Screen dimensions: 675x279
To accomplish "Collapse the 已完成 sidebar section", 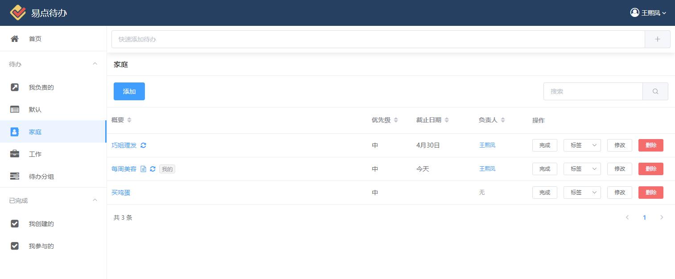I will point(95,201).
